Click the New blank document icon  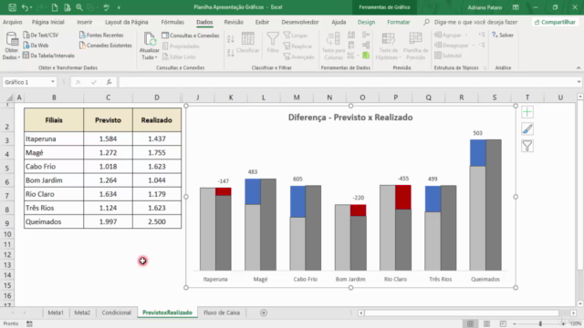point(55,7)
